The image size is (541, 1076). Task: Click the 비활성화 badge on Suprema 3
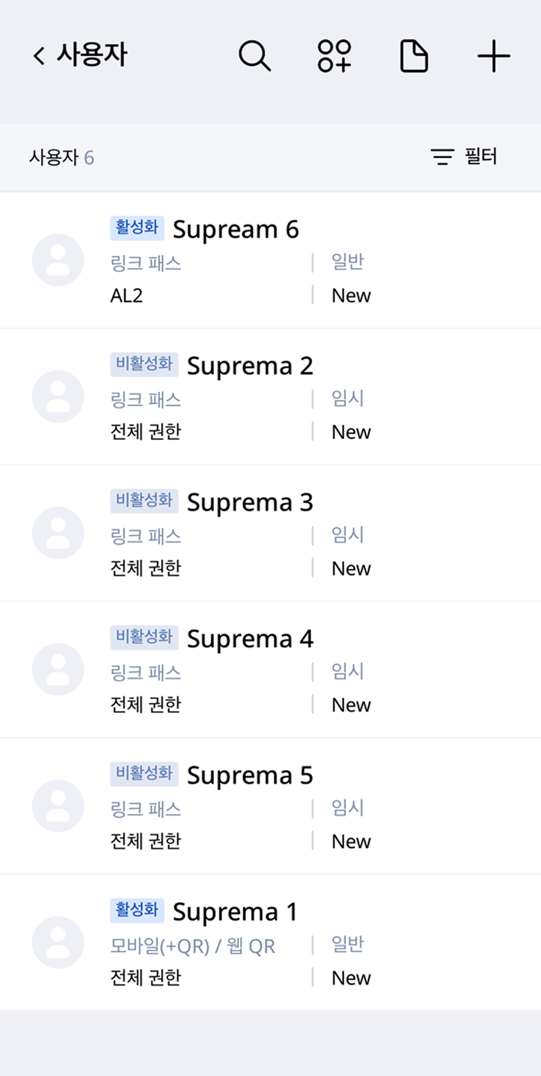[x=144, y=501]
